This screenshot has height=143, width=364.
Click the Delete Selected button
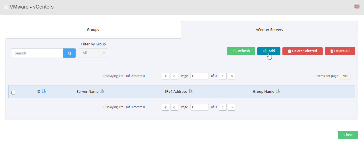coord(302,51)
